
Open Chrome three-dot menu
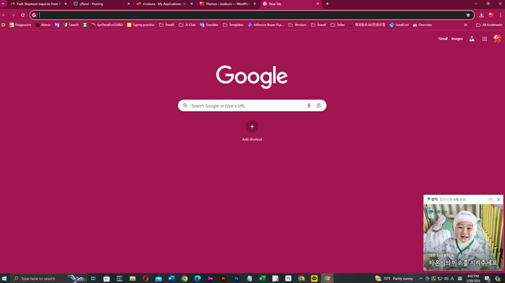501,15
